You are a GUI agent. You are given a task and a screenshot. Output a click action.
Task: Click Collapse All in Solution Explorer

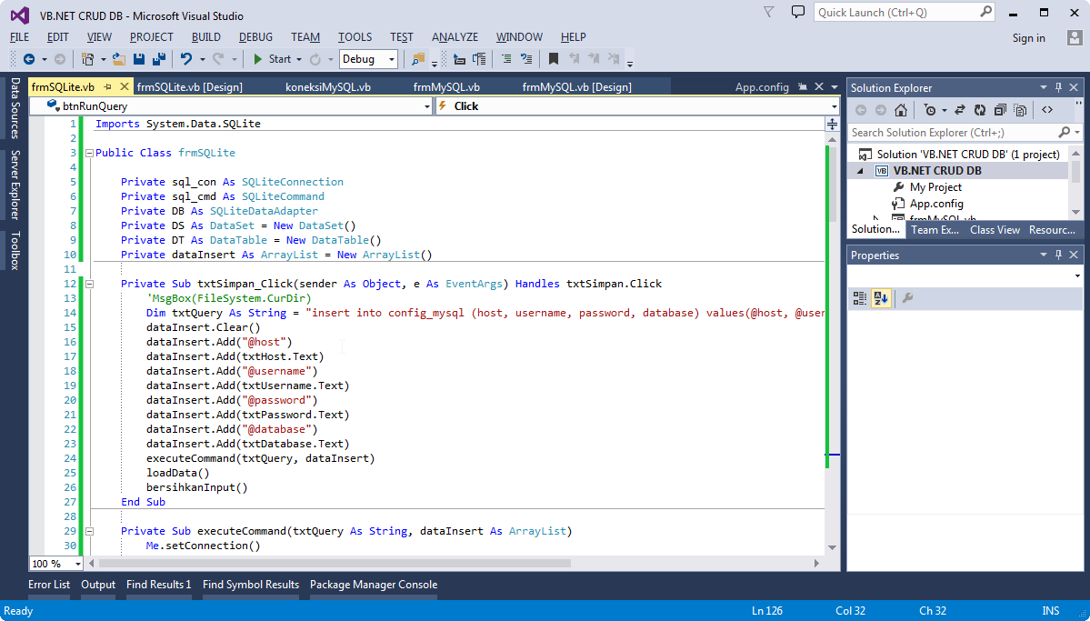point(1000,110)
